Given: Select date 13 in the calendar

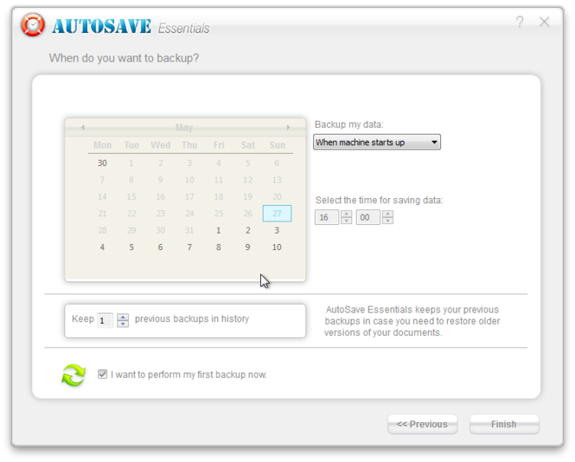Looking at the screenshot, I should pos(277,180).
